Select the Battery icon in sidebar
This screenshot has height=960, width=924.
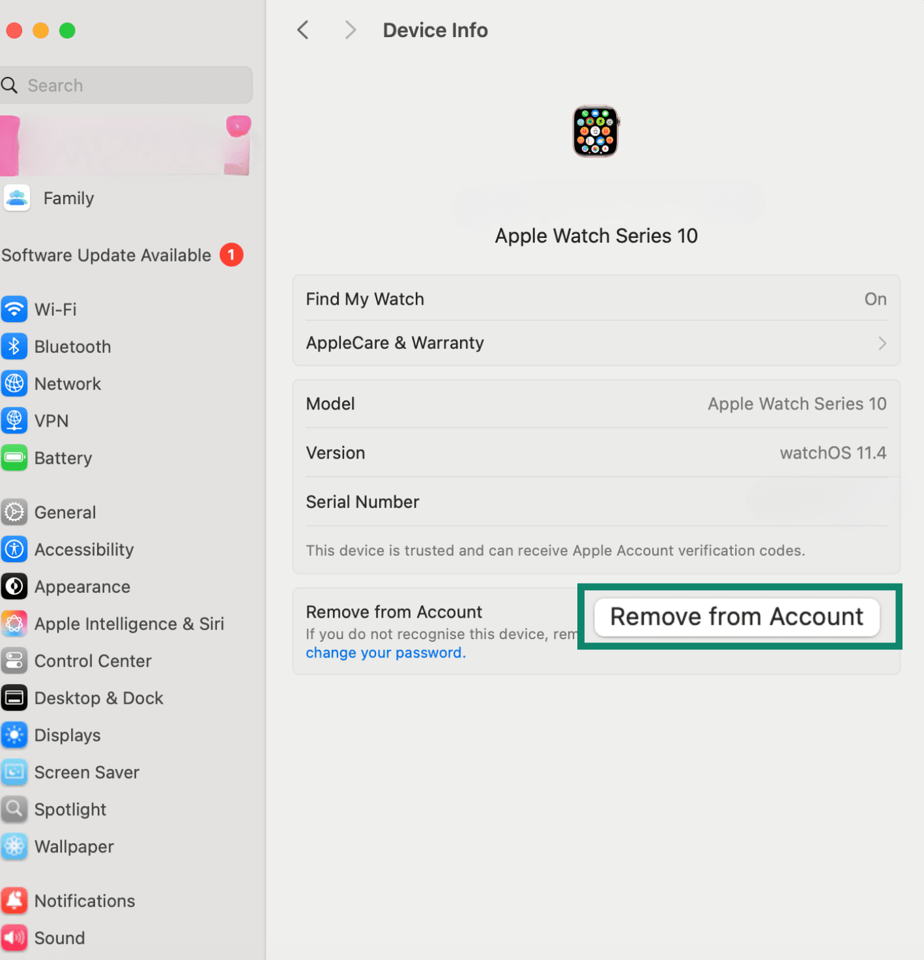pos(14,458)
